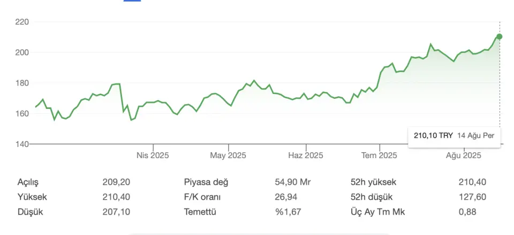Select the Ağu 2025 timeline label
514x235 pixels.
click(464, 155)
